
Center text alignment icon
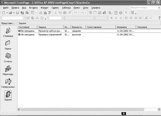(x=131, y=18)
